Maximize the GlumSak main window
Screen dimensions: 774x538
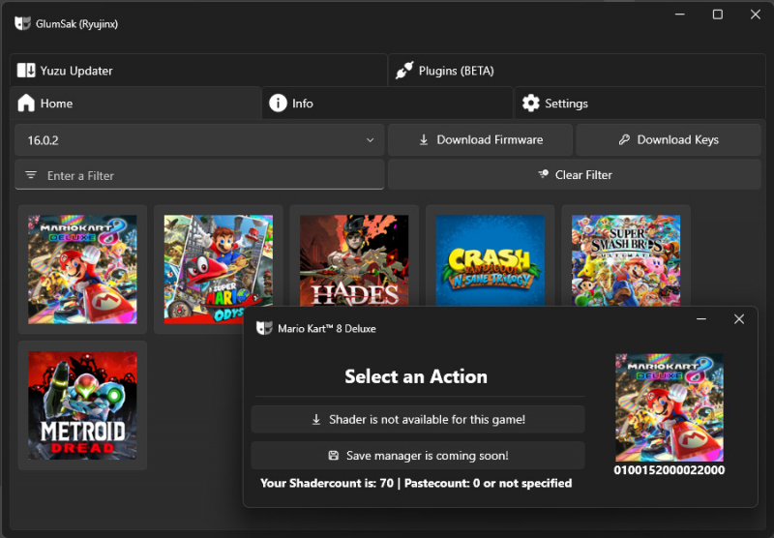coord(718,15)
